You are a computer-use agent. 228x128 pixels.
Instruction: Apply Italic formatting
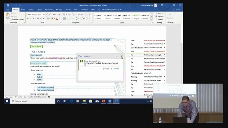[x=31, y=18]
